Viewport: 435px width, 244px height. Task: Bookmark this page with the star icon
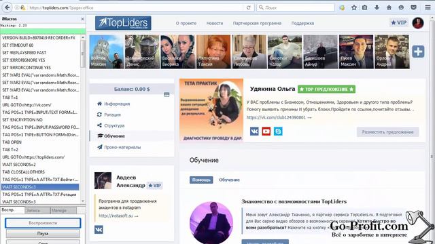click(x=353, y=7)
